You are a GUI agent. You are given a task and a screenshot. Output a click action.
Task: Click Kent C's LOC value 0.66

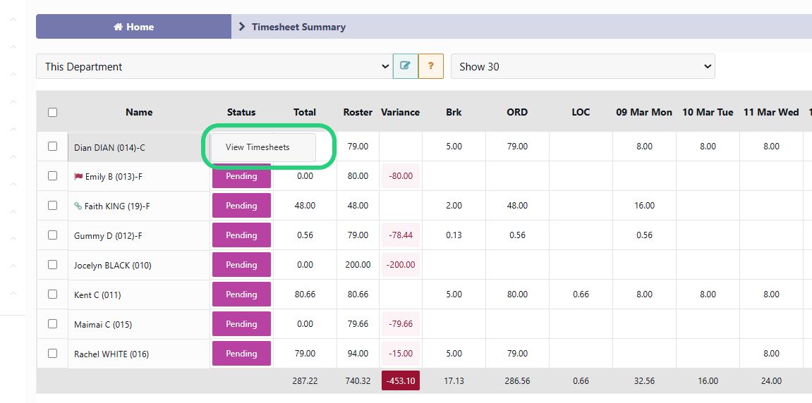pyautogui.click(x=581, y=294)
